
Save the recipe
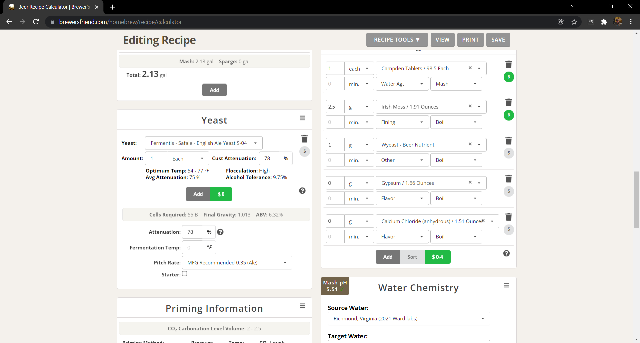point(498,40)
